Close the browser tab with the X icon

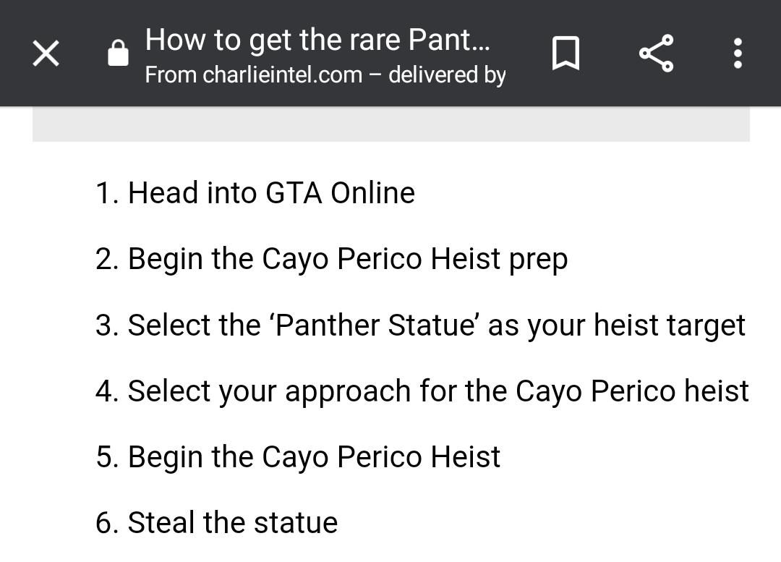click(x=46, y=53)
